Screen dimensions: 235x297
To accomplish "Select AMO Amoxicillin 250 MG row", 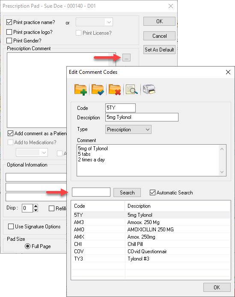I will tap(151, 230).
